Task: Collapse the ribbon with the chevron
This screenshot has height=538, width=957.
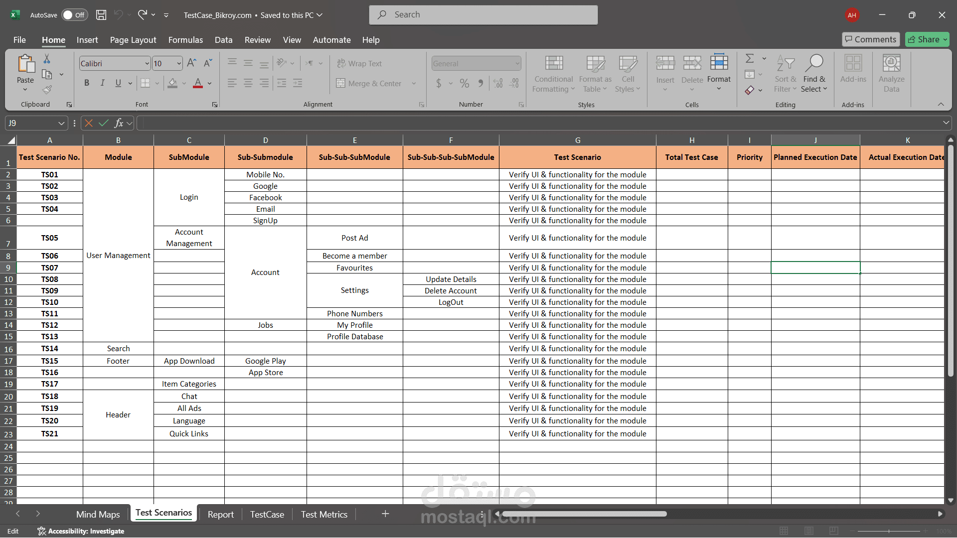Action: pyautogui.click(x=941, y=104)
